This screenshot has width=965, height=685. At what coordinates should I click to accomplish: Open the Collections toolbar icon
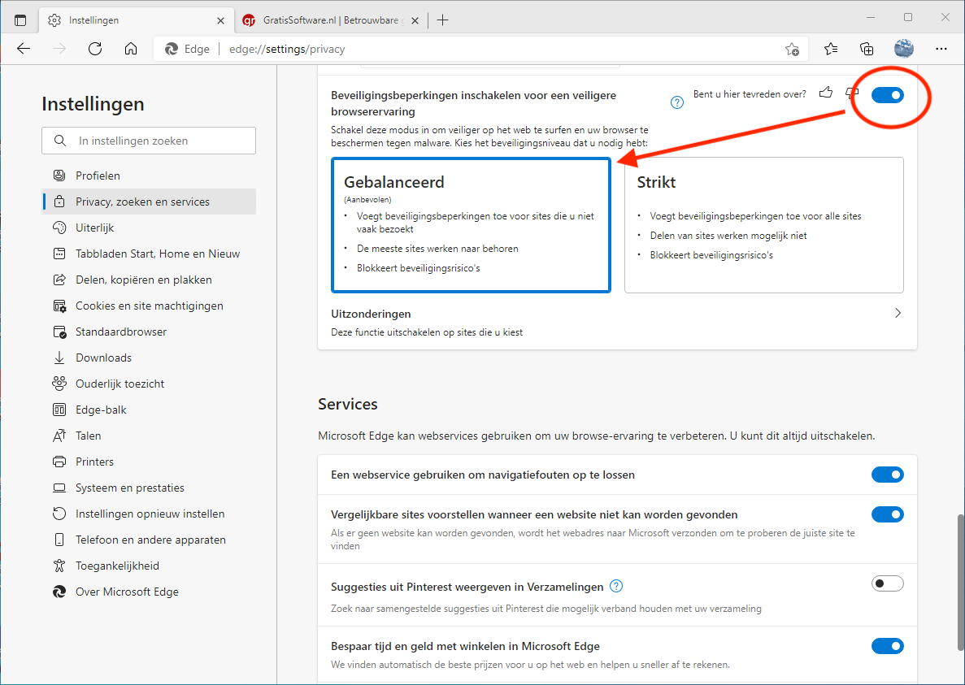[x=867, y=49]
